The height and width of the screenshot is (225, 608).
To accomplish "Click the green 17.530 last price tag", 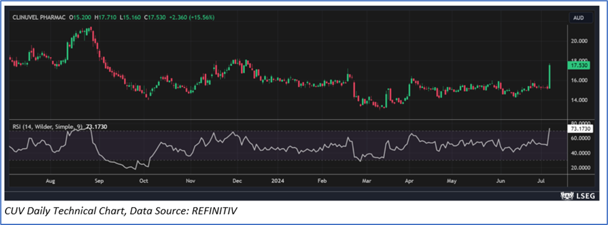I will pos(578,66).
